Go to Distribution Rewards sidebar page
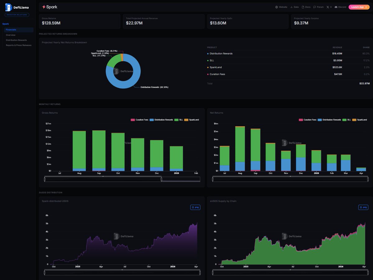This screenshot has width=373, height=280. click(x=16, y=40)
